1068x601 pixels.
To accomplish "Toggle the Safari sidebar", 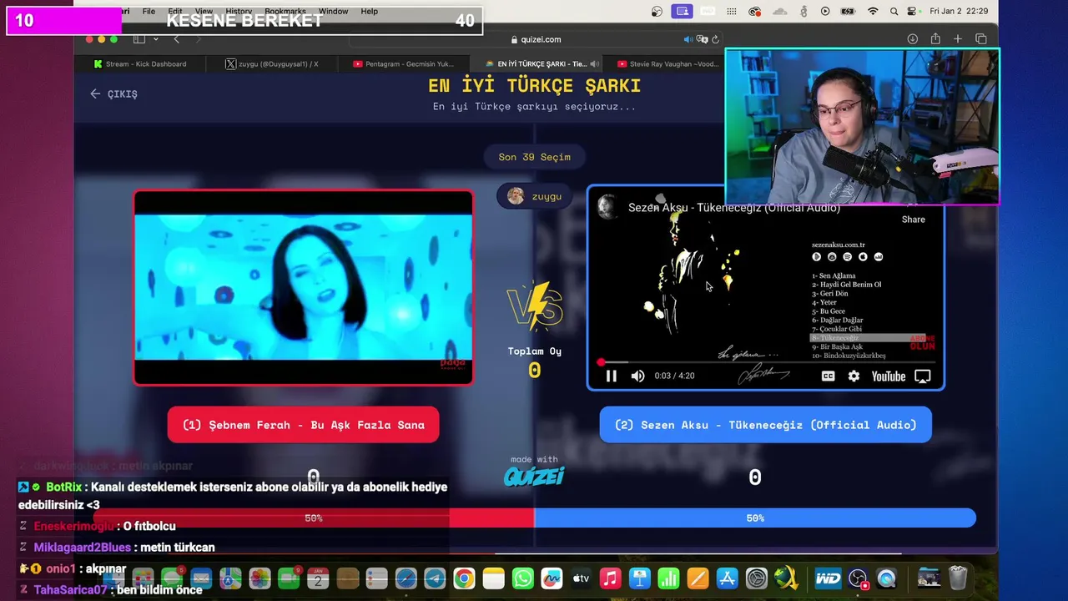I will pos(139,39).
